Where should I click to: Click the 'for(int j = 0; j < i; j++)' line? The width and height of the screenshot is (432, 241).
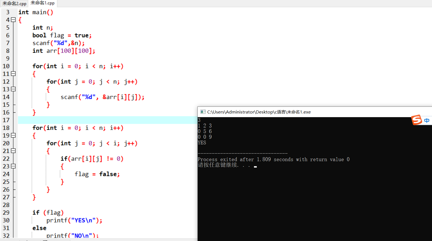point(92,143)
